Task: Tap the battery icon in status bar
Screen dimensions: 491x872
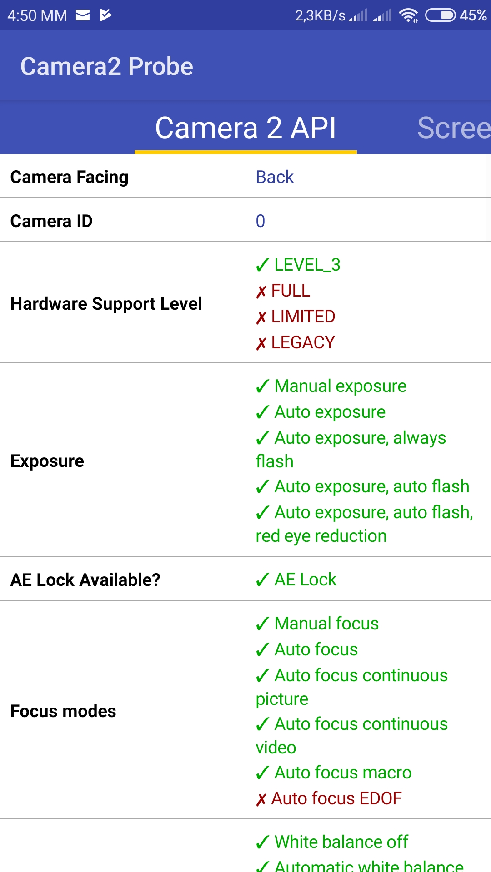Action: coord(440,15)
